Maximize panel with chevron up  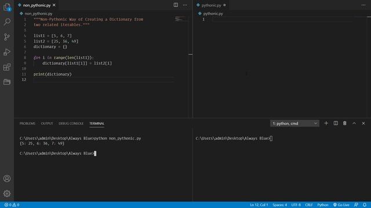tap(354, 123)
